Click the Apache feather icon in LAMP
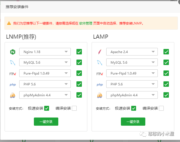Viewport: 180px width, 142px height. click(100, 52)
